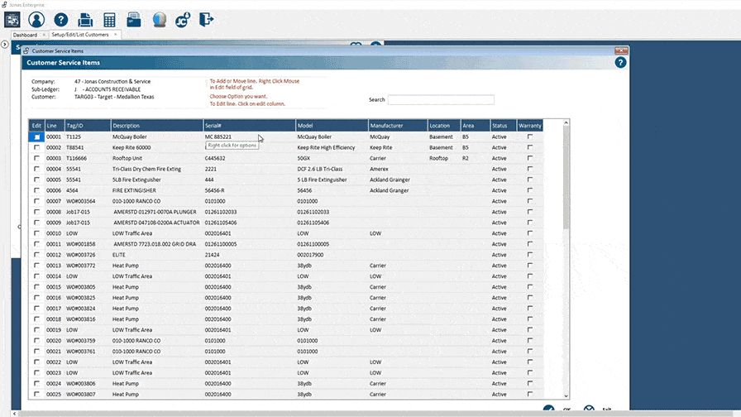Click the exit door icon
741x417 pixels.
point(206,20)
